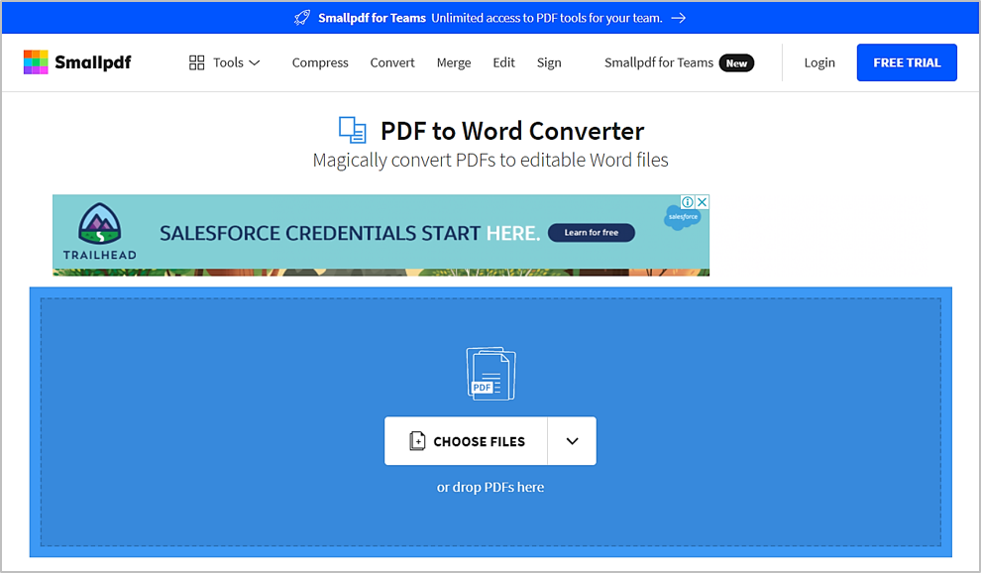Click the Smallpdf wordmark
This screenshot has height=573, width=981.
coord(93,62)
